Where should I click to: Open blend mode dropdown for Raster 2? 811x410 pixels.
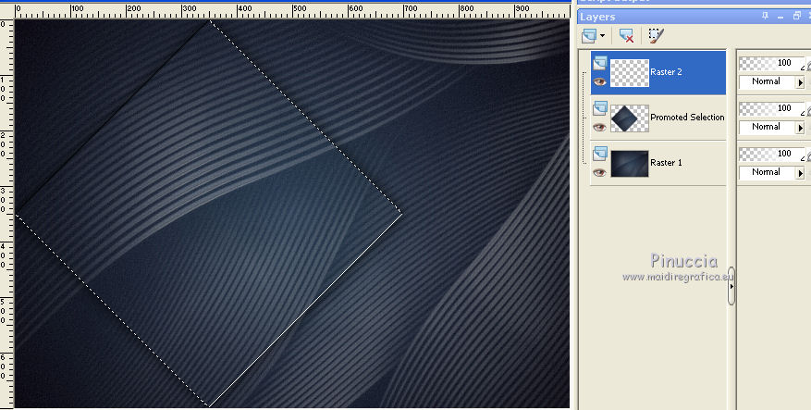point(801,81)
